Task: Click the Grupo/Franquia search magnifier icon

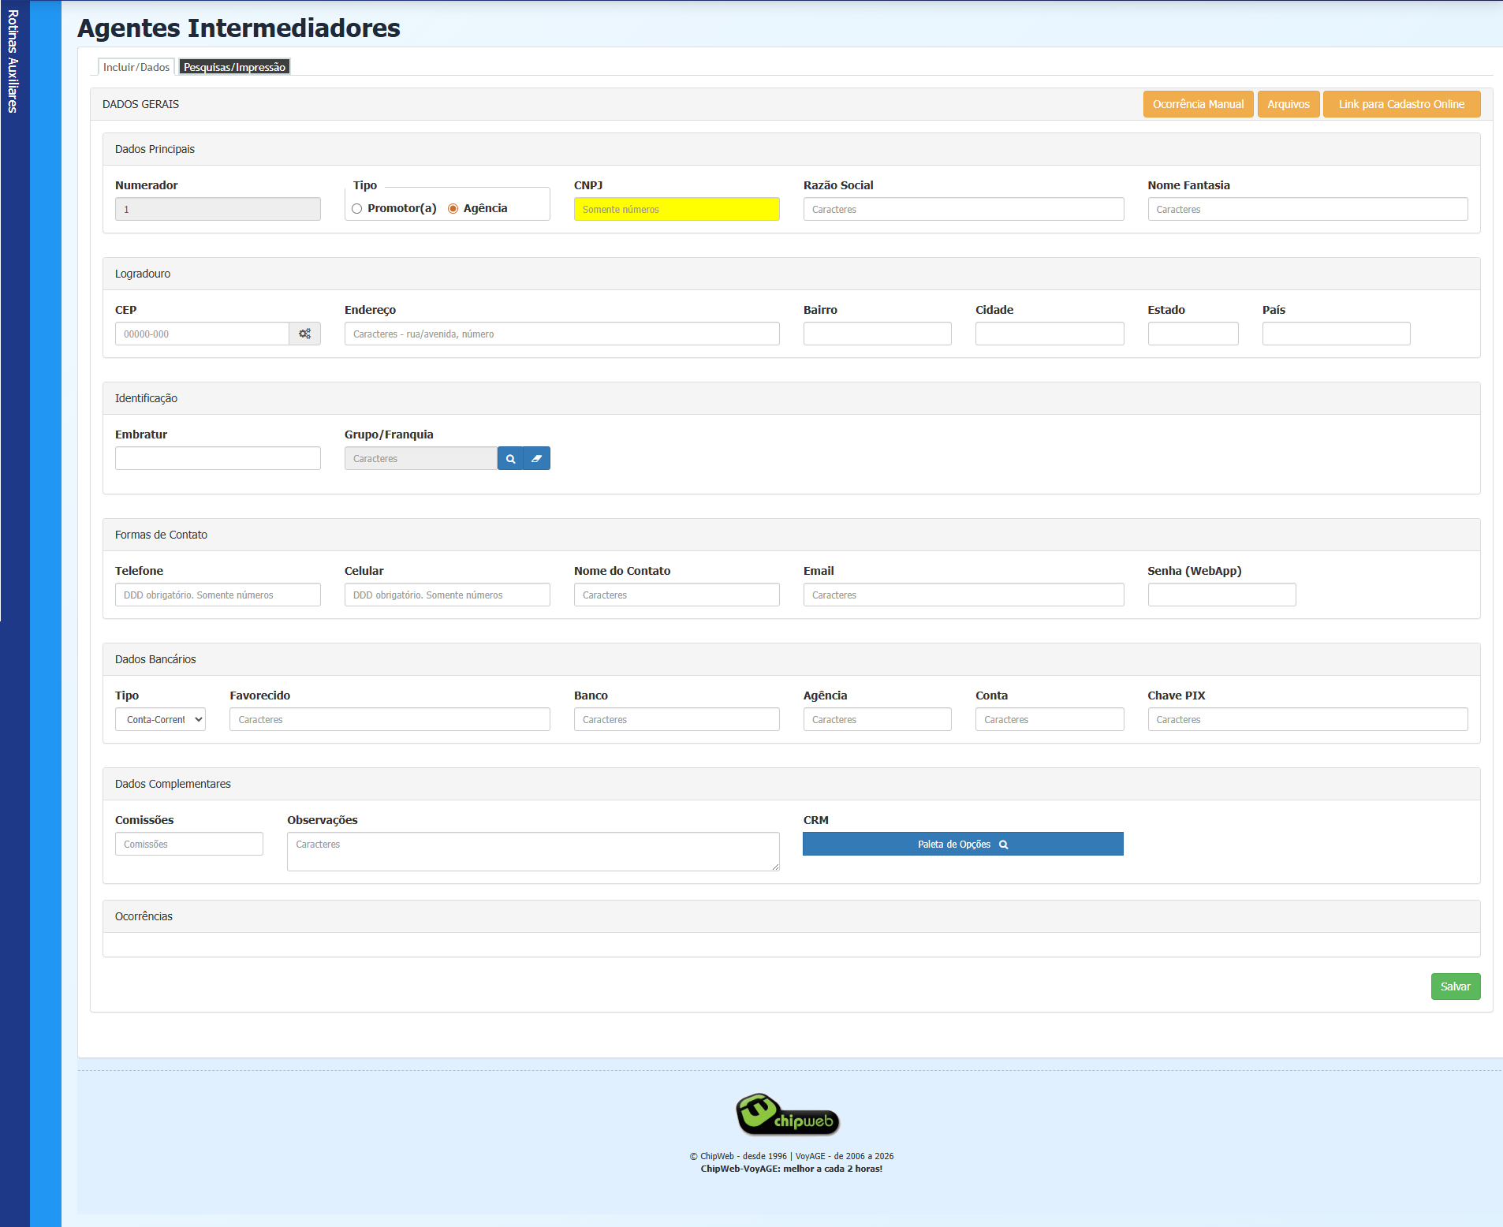Action: click(510, 458)
